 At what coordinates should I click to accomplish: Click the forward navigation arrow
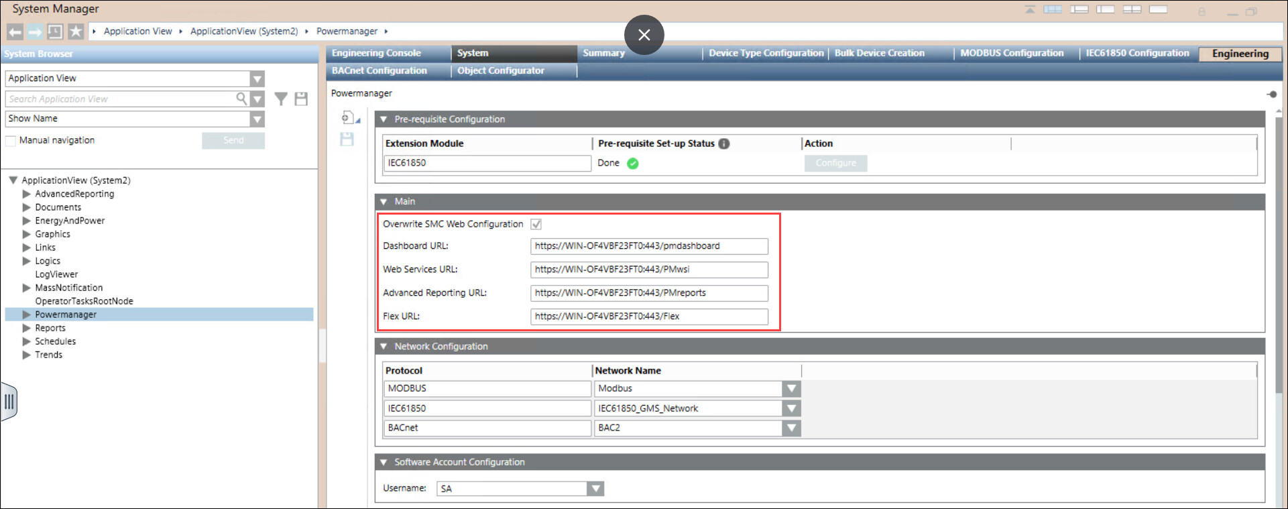(35, 32)
